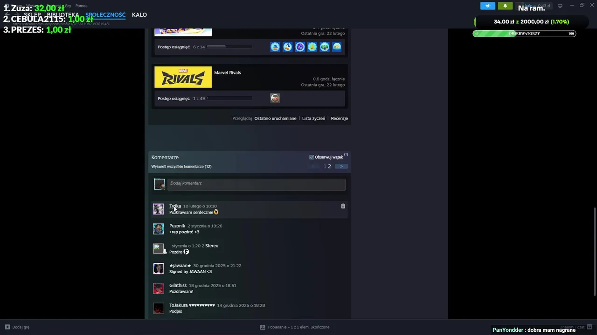Click the Dodaj grę plus icon
Screen dimensions: 597x335
coord(7,327)
